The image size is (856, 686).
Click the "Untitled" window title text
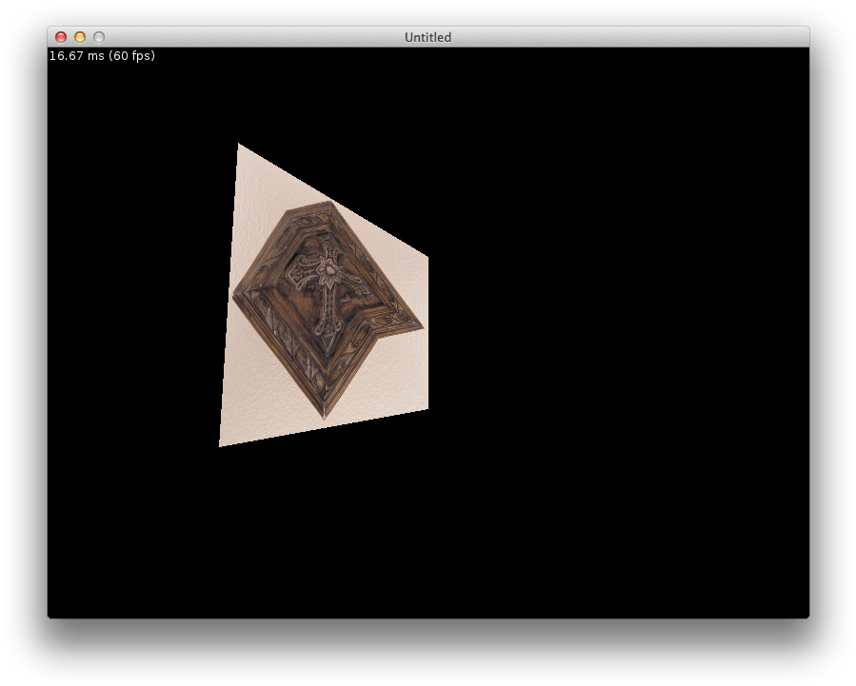428,37
